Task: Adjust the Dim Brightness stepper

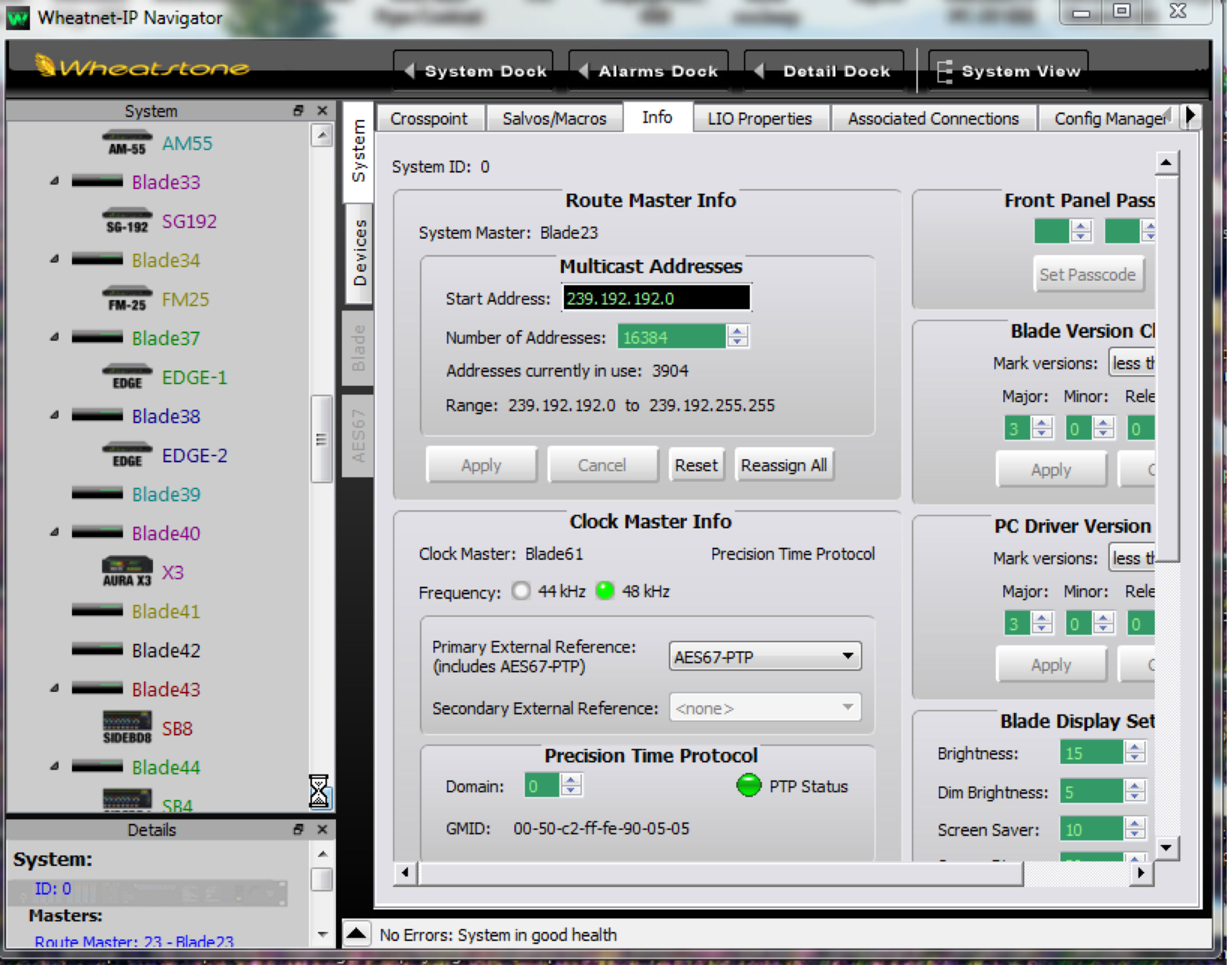Action: pos(1135,791)
